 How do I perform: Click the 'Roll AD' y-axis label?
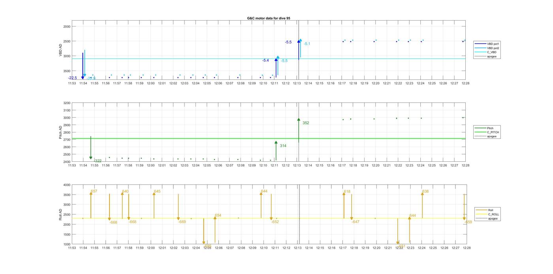click(61, 215)
